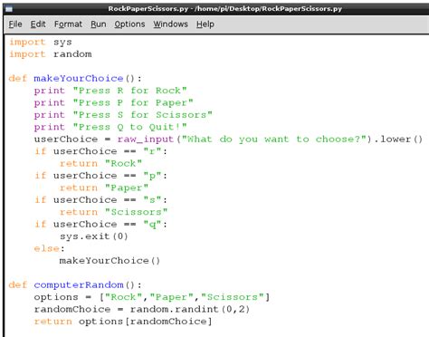This screenshot has height=337, width=429.
Task: Click the line 'return options[randomChoice]'
Action: click(x=123, y=322)
